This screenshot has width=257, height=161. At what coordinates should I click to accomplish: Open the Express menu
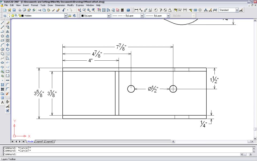[x=80, y=5]
